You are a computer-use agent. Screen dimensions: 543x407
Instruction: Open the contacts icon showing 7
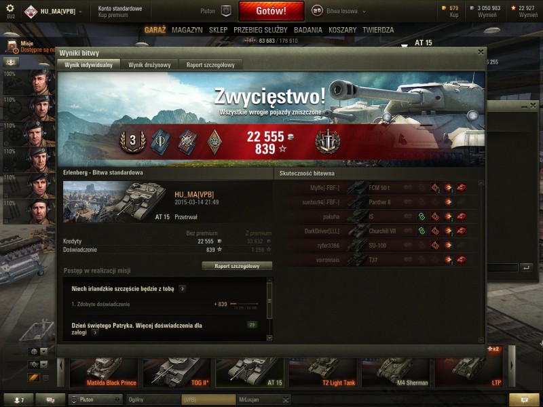click(x=19, y=400)
